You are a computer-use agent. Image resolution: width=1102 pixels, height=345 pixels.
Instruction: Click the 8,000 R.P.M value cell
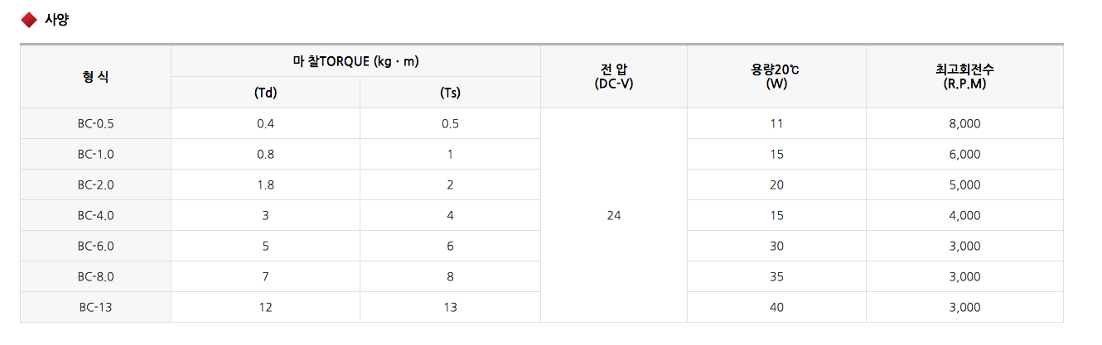(x=964, y=123)
